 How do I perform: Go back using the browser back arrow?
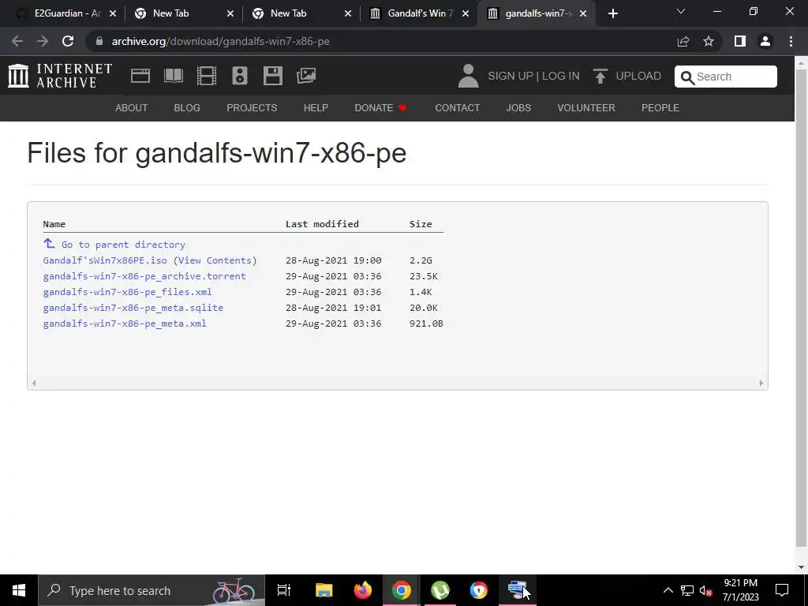tap(17, 41)
